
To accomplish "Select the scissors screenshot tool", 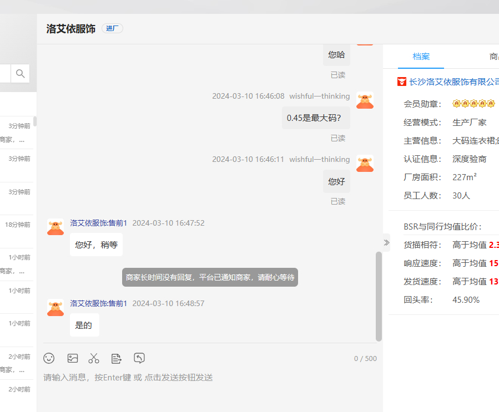I will (94, 358).
